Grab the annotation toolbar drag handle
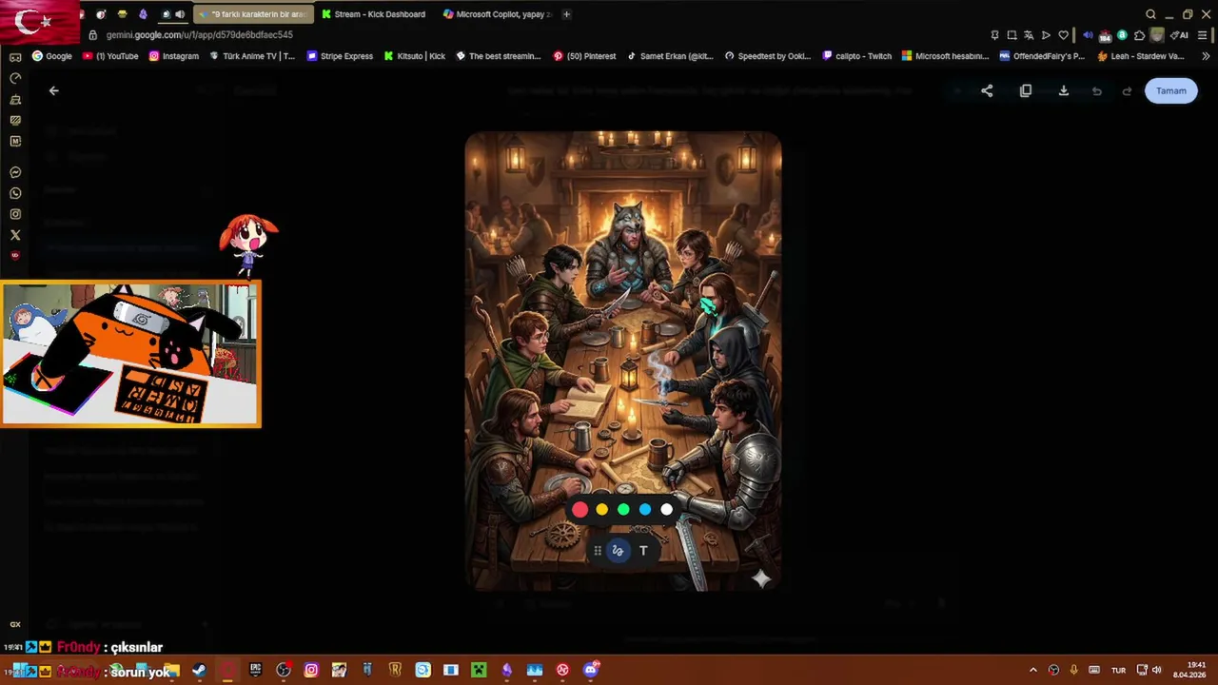1218x685 pixels. tap(598, 550)
